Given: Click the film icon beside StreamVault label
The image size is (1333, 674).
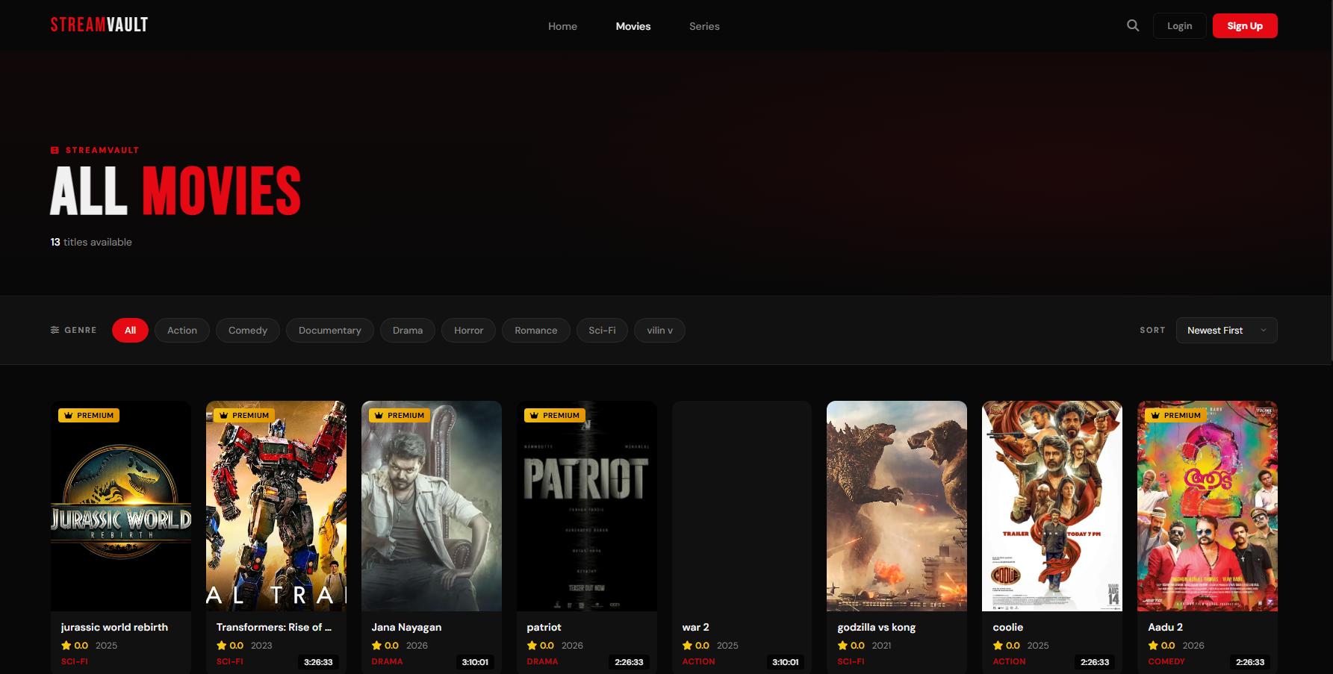Looking at the screenshot, I should [x=55, y=150].
